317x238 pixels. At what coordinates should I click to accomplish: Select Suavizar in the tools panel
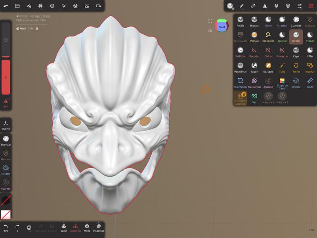(296, 22)
